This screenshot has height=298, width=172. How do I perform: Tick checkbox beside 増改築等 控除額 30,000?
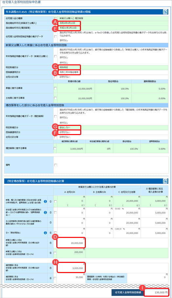55,278
